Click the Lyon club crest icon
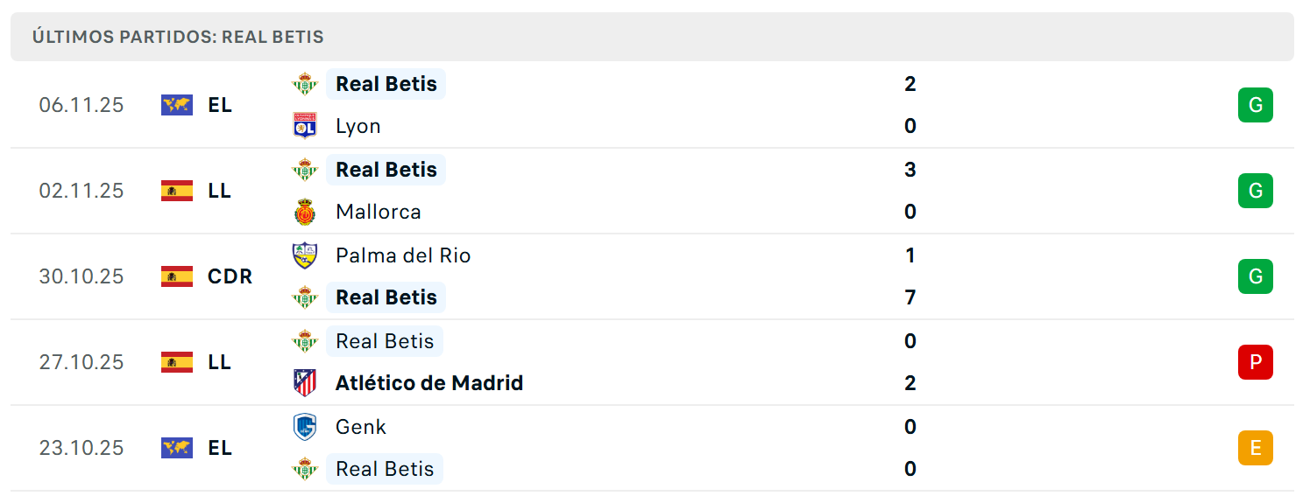 pos(304,126)
